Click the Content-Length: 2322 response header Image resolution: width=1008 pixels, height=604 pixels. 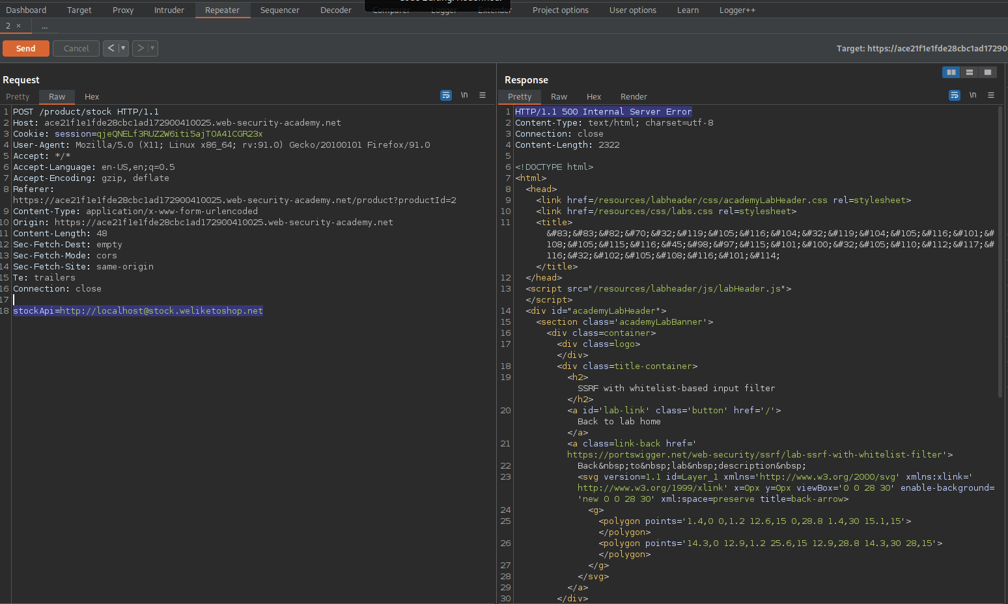(568, 145)
